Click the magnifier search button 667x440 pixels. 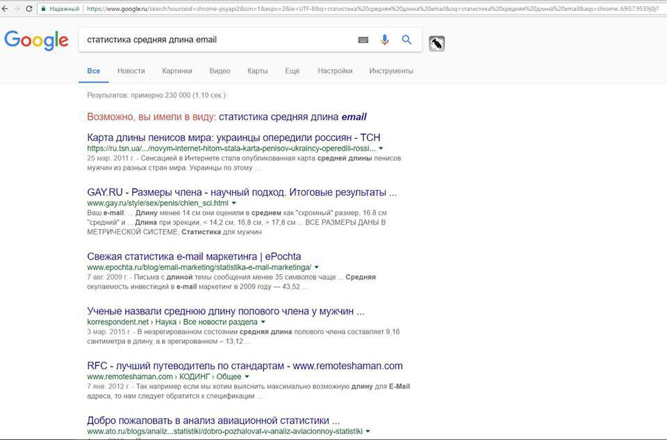pyautogui.click(x=406, y=40)
